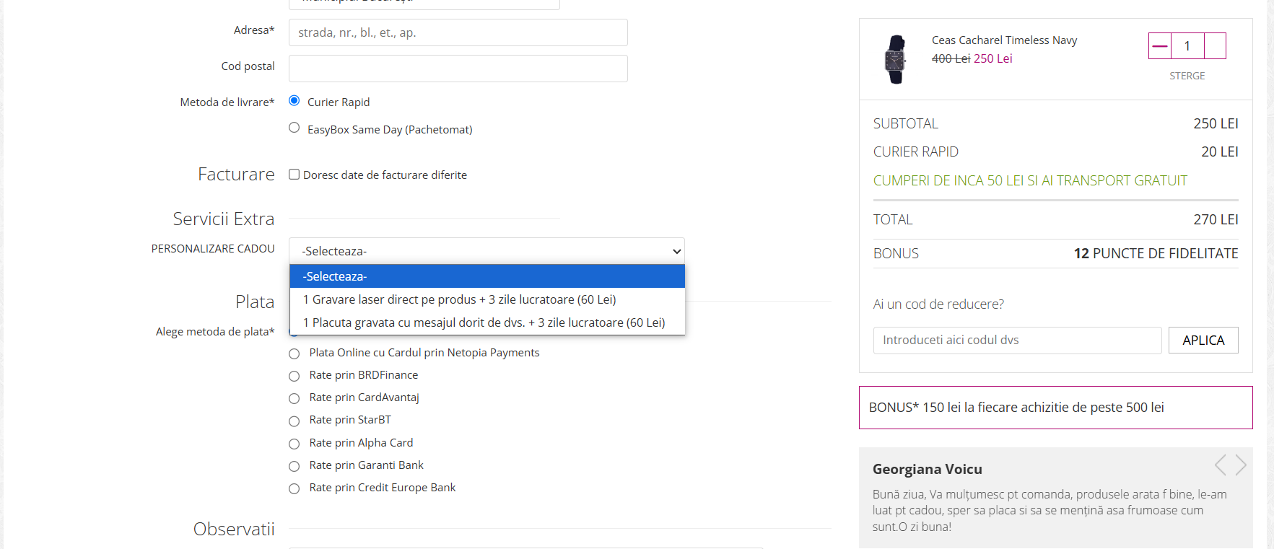Collapse the Personalizare Cadou dropdown
1274x549 pixels.
point(487,251)
